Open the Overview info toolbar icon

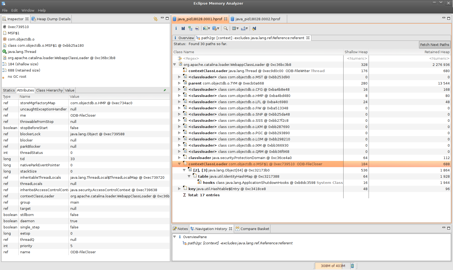point(176,28)
